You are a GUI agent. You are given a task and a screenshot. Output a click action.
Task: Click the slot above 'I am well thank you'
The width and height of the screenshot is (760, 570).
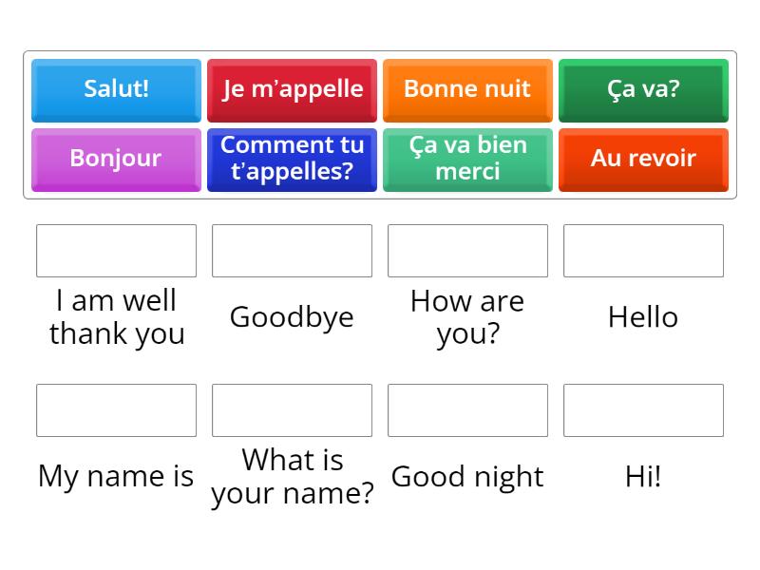pos(116,251)
